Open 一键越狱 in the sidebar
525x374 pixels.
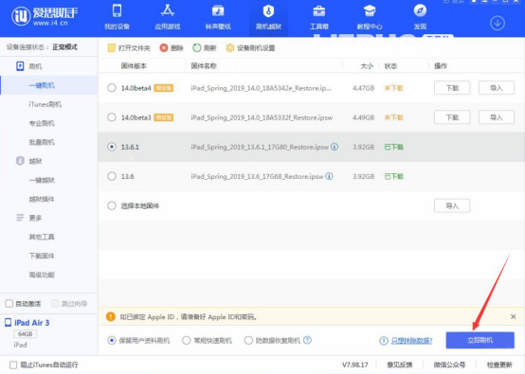[42, 180]
